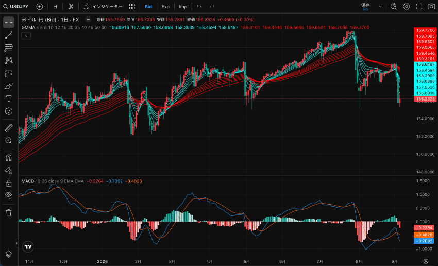
Task: Open the object tree layers icon
Action: [9, 254]
